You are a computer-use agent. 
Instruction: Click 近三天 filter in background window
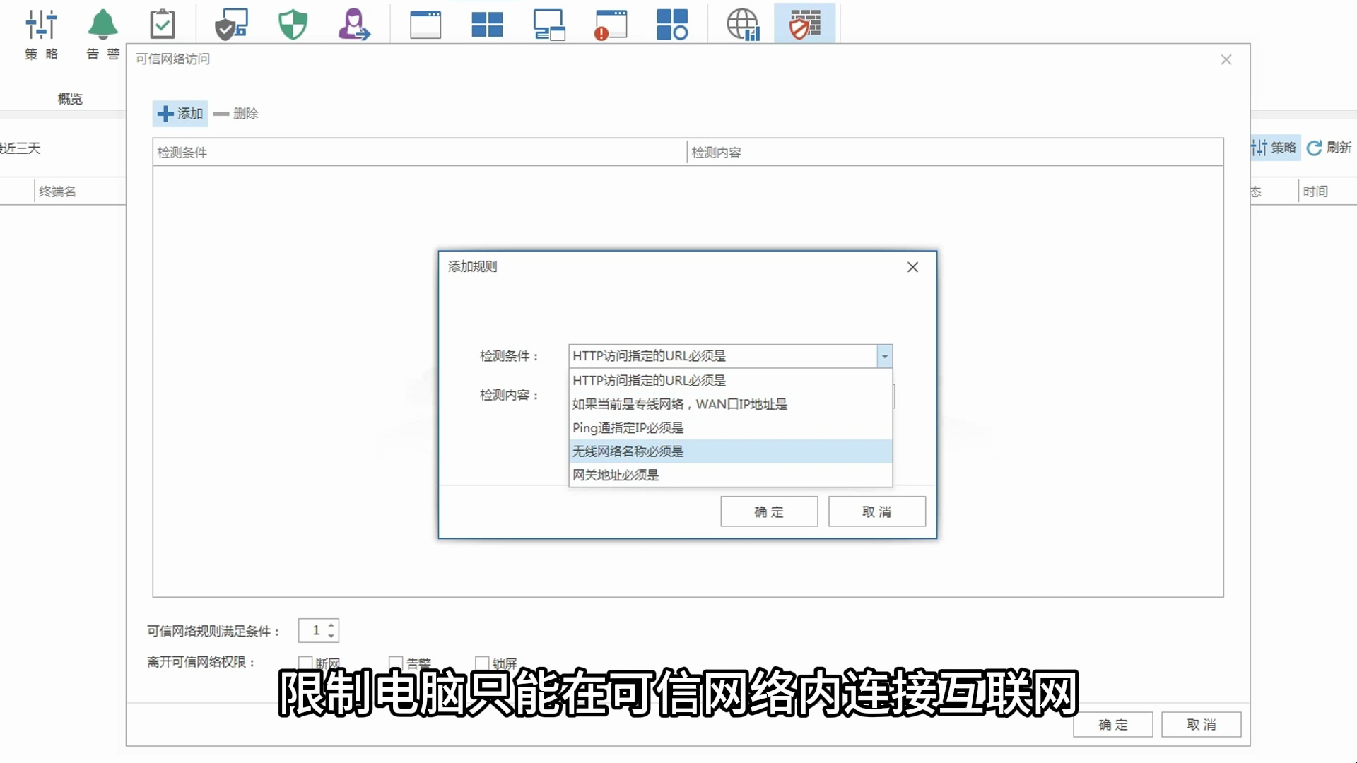20,148
